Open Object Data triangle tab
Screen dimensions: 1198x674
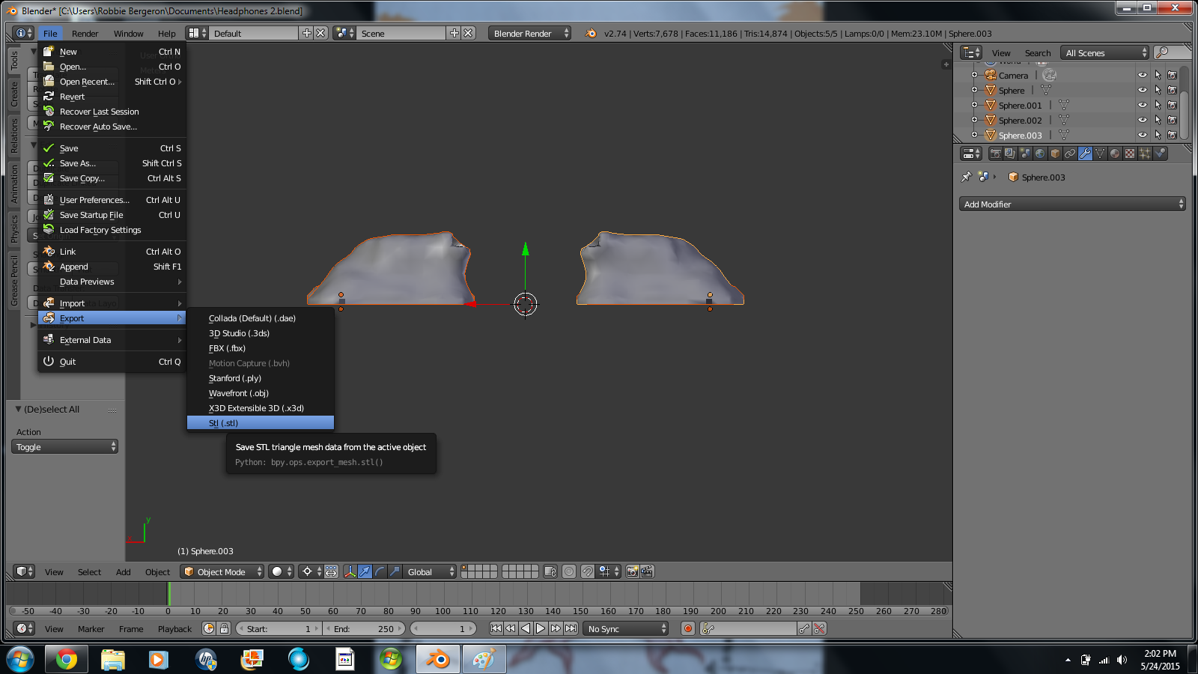(x=1100, y=154)
